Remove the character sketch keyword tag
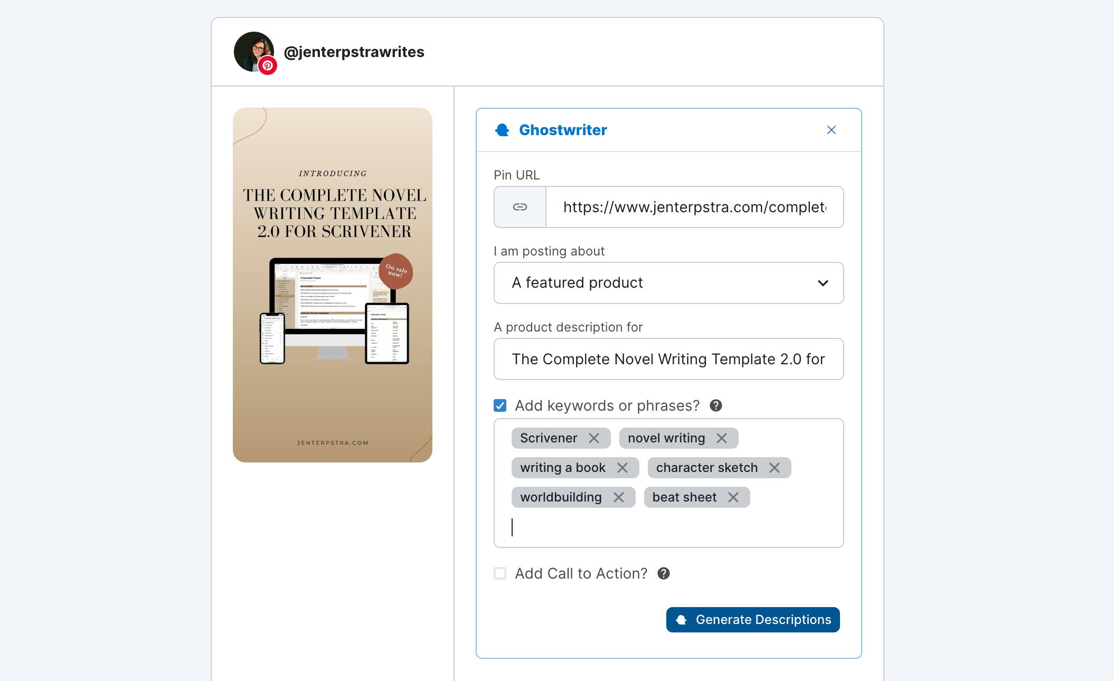Image resolution: width=1114 pixels, height=681 pixels. pyautogui.click(x=775, y=468)
